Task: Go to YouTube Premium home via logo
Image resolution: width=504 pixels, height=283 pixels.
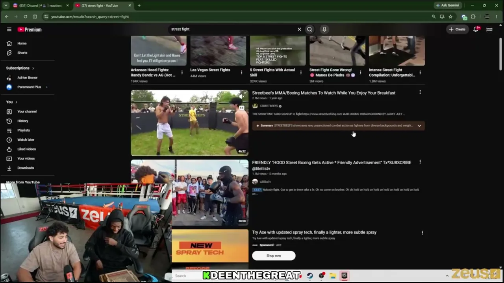Action: 30,29
